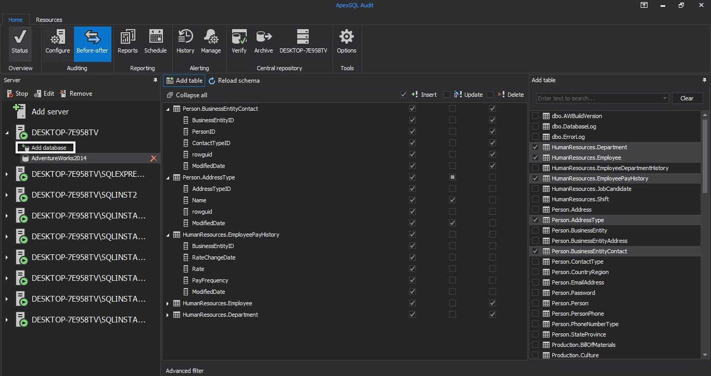
Task: Expand the HumanResources.Employee table
Action: click(x=168, y=303)
